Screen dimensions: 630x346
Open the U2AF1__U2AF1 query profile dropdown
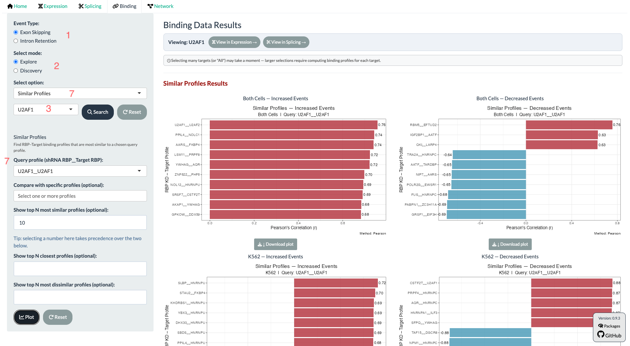[x=80, y=171]
